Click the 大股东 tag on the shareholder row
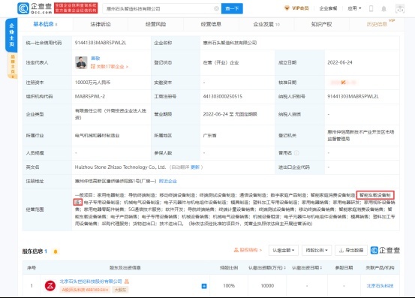 pos(120,290)
